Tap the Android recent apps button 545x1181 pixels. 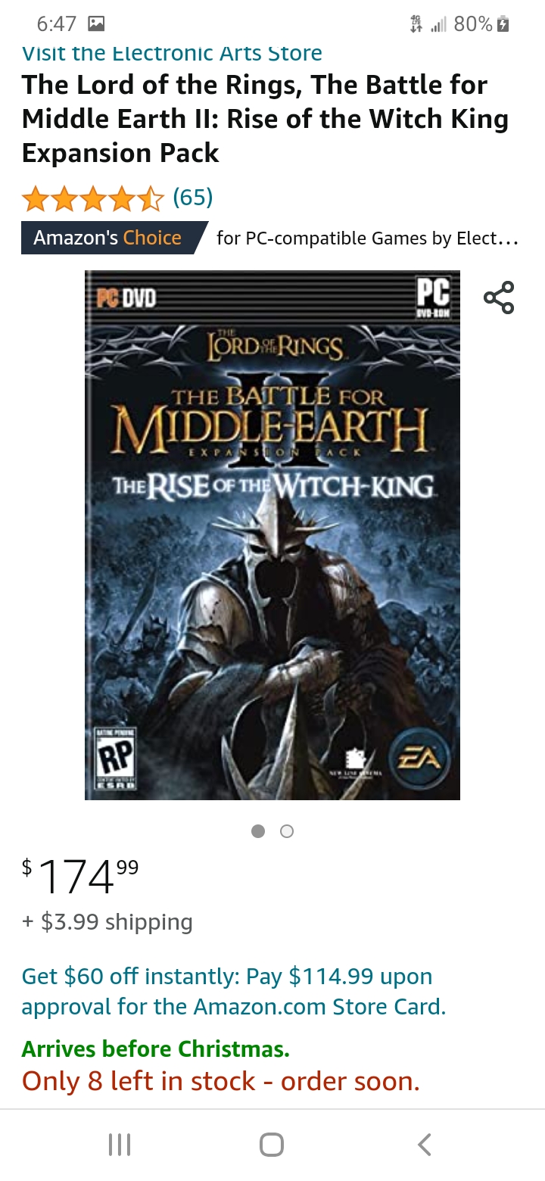tap(120, 1144)
